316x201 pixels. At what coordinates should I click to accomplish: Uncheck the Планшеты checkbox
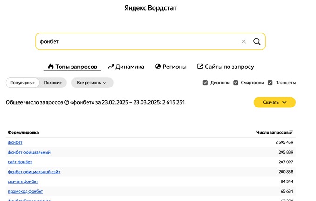[270, 83]
